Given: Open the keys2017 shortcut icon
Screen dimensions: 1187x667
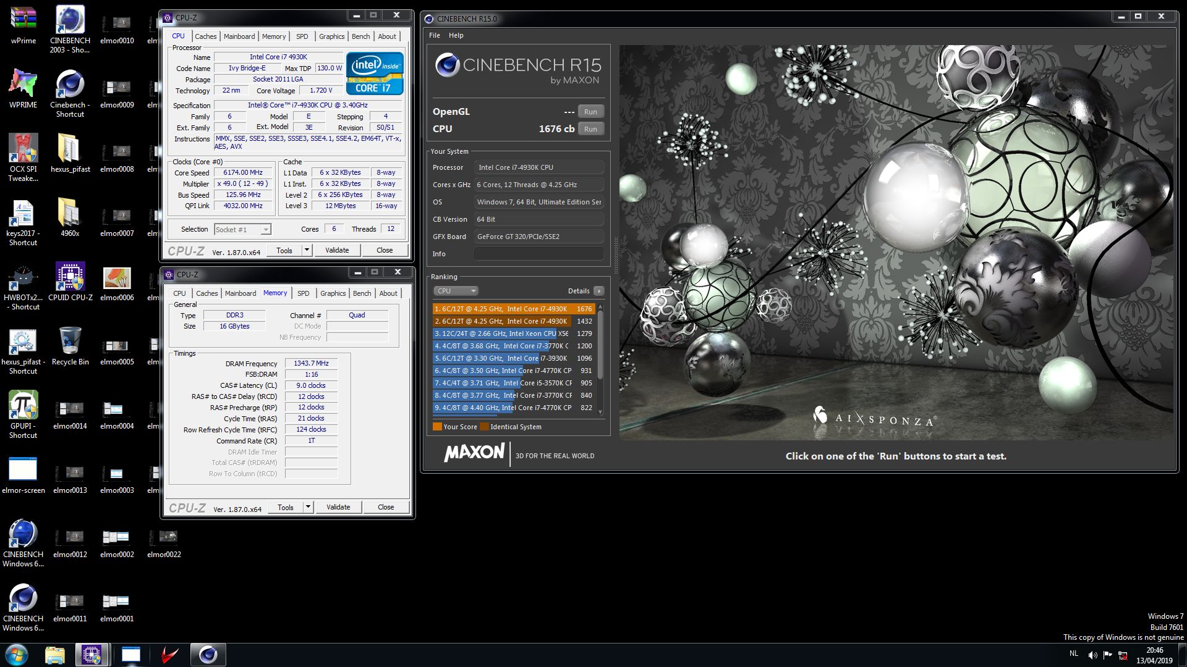Looking at the screenshot, I should (23, 222).
